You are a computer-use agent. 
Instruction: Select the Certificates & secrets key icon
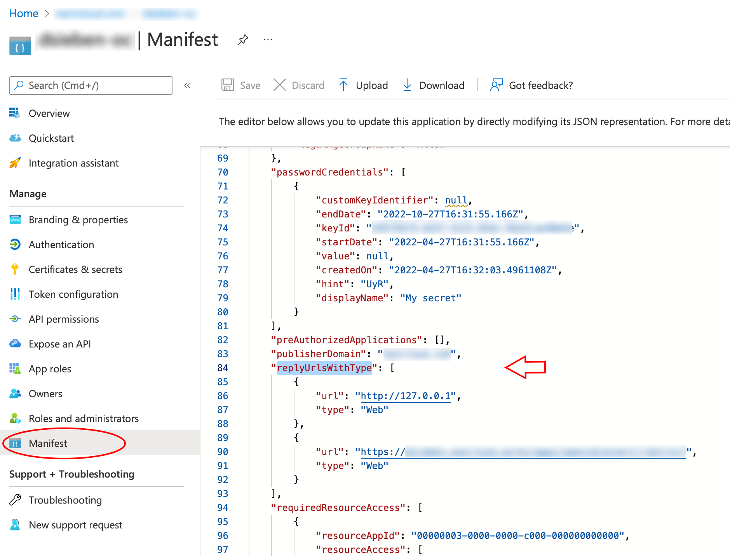15,269
